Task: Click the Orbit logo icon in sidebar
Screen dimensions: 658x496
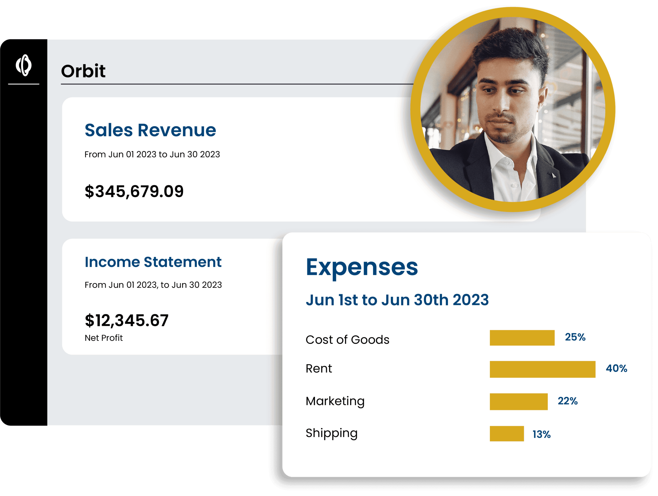Action: point(23,65)
